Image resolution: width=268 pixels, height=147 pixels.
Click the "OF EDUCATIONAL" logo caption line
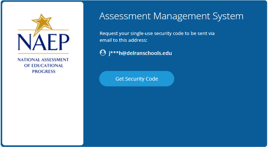(x=43, y=65)
